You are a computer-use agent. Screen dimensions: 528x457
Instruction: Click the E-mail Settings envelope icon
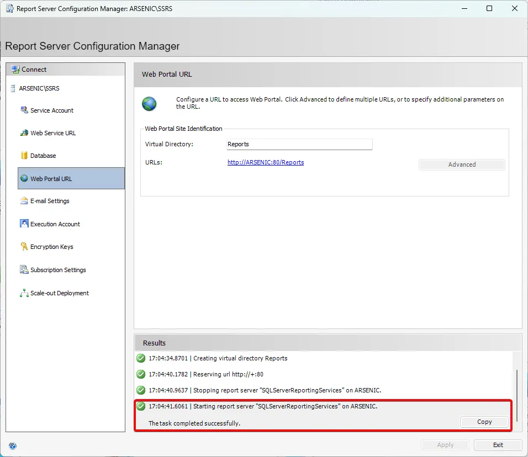24,201
